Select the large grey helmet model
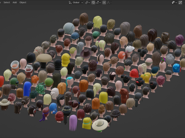The width and height of the screenshot is (185, 138). click(69, 28)
